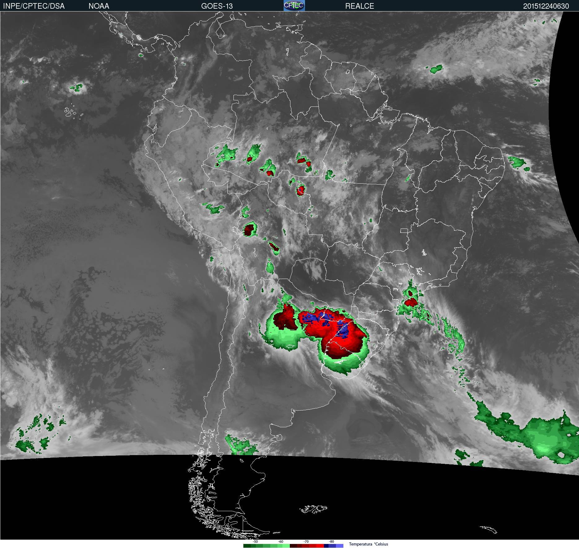Click the REALCE header label
579x548 pixels.
[359, 6]
